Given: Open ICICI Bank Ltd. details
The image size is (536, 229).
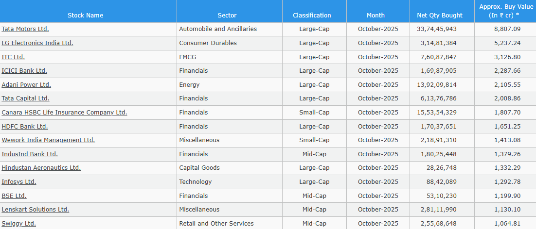Looking at the screenshot, I should pyautogui.click(x=24, y=71).
